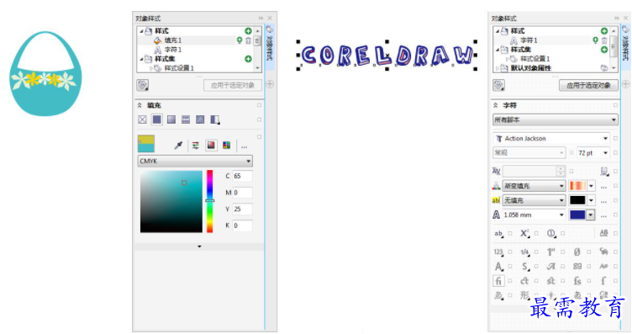Delete the 填充 1 style
This screenshot has width=632, height=334.
point(248,40)
